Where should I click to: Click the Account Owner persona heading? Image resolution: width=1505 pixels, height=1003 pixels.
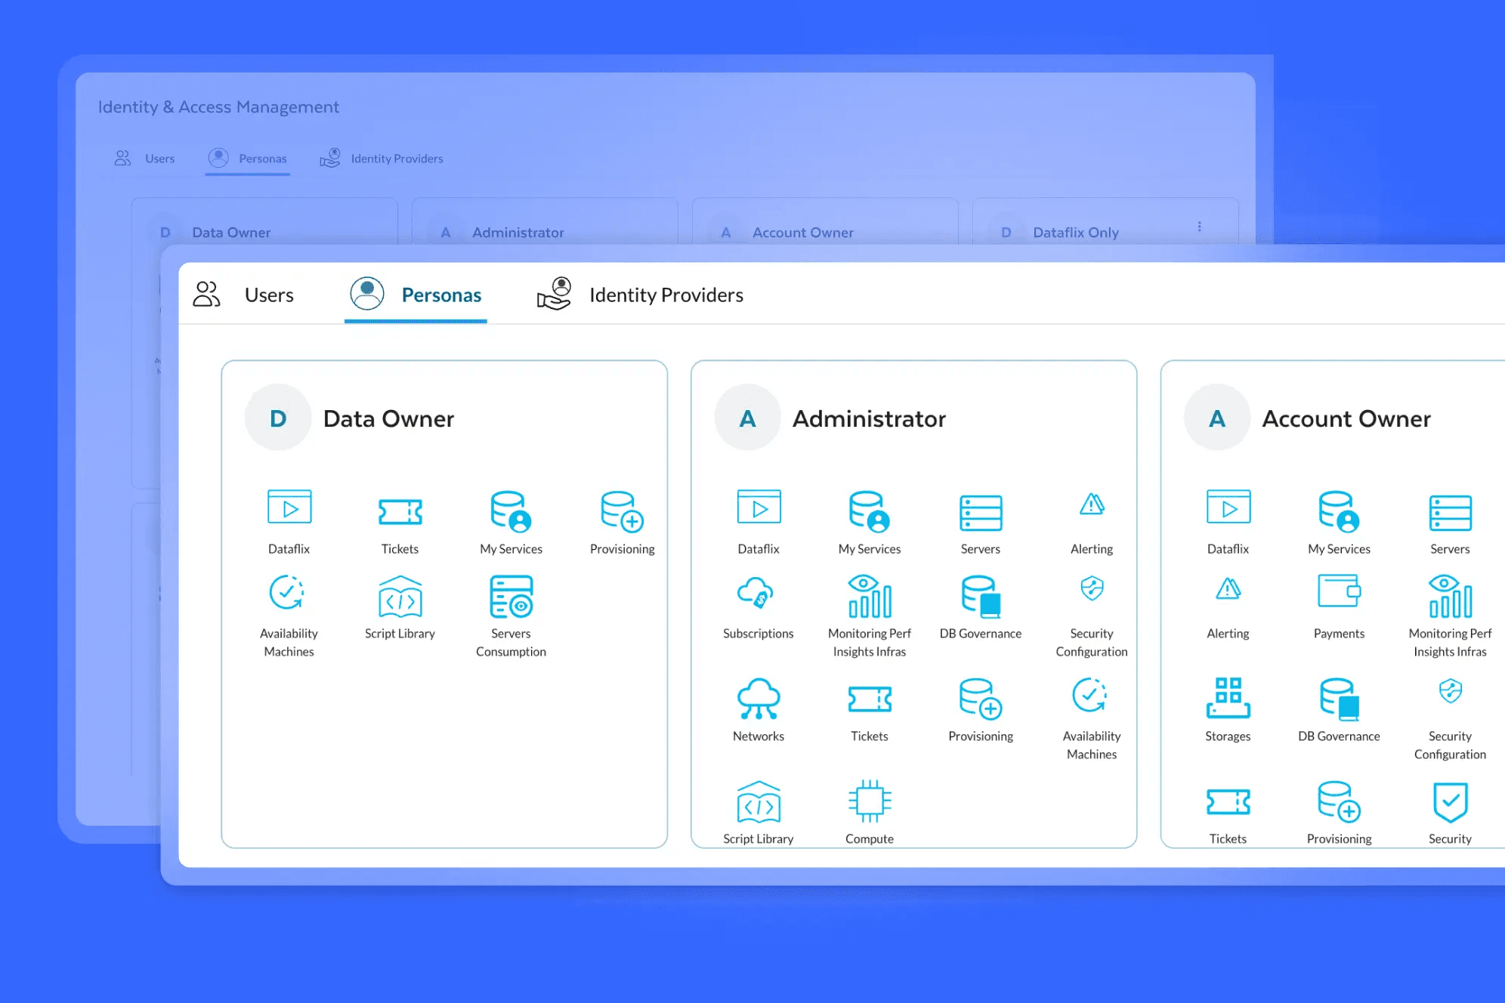coord(1346,418)
